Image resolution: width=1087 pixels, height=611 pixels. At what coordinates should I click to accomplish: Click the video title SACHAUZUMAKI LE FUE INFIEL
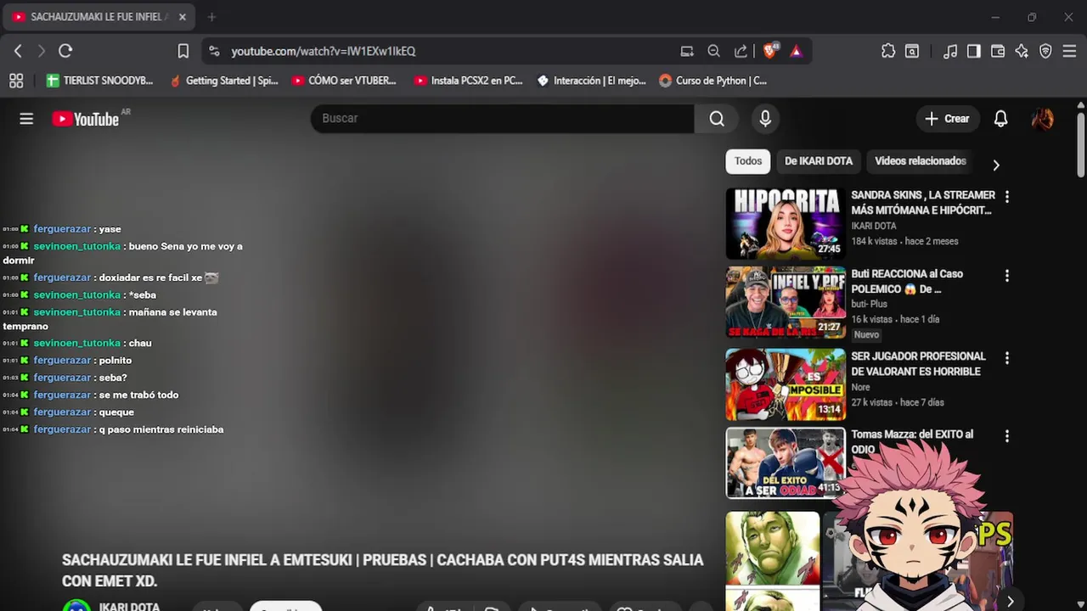382,570
